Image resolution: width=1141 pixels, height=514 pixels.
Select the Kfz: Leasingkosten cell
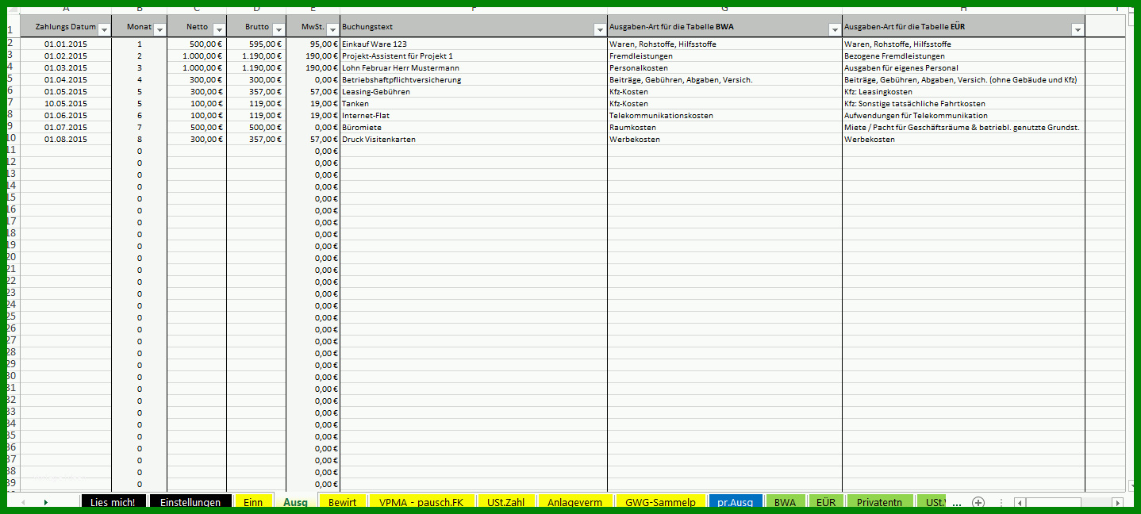[x=963, y=92]
